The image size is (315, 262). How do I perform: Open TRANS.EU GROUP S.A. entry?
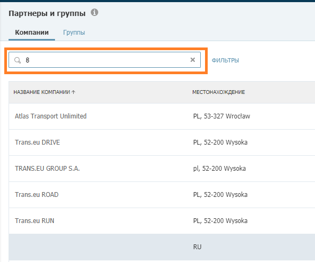click(x=47, y=169)
